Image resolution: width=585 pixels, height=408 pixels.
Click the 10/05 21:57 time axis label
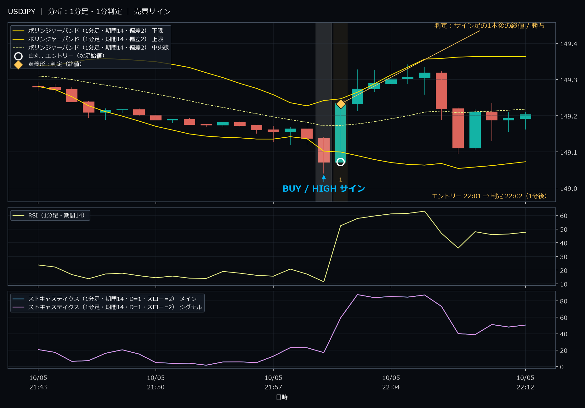coord(273,382)
